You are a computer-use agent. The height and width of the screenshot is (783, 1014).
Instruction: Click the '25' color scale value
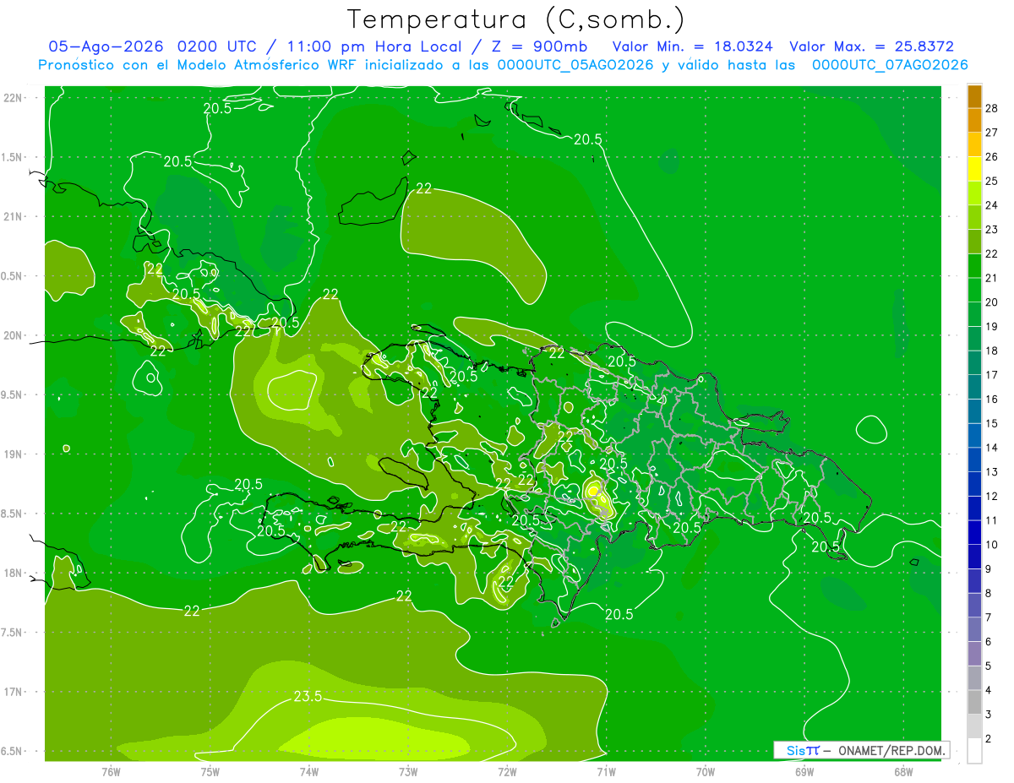tap(992, 181)
